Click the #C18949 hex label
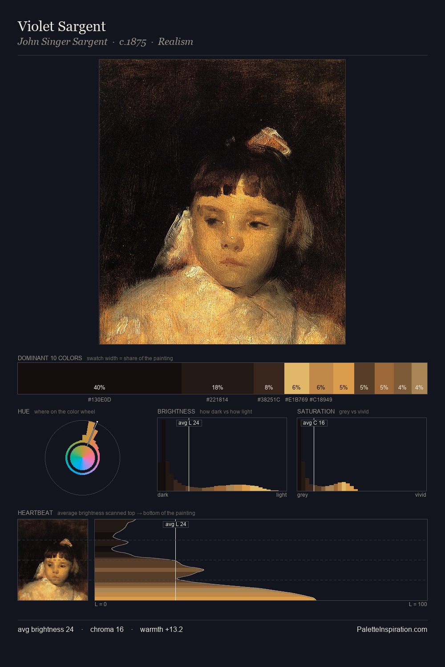The width and height of the screenshot is (445, 667). [x=321, y=400]
